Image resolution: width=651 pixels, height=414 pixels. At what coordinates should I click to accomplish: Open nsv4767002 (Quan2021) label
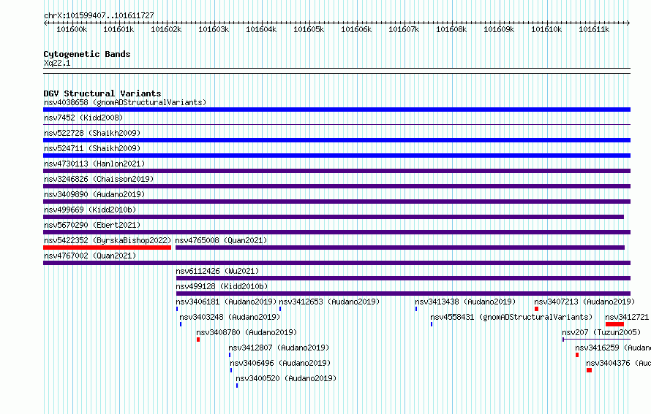coord(90,256)
